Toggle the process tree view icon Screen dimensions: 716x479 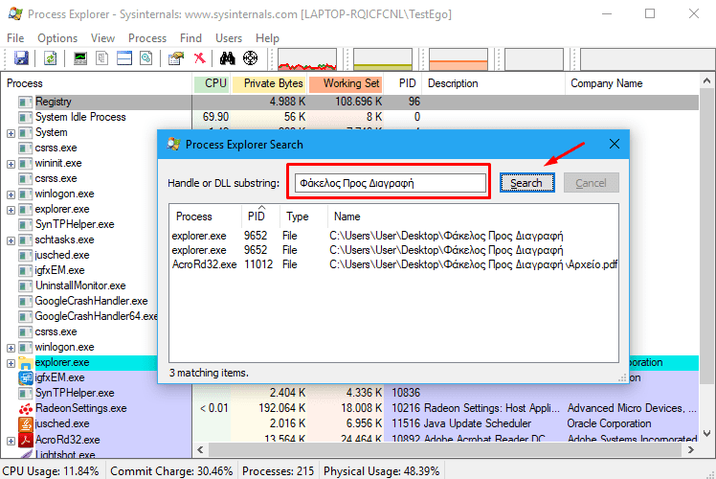point(102,58)
